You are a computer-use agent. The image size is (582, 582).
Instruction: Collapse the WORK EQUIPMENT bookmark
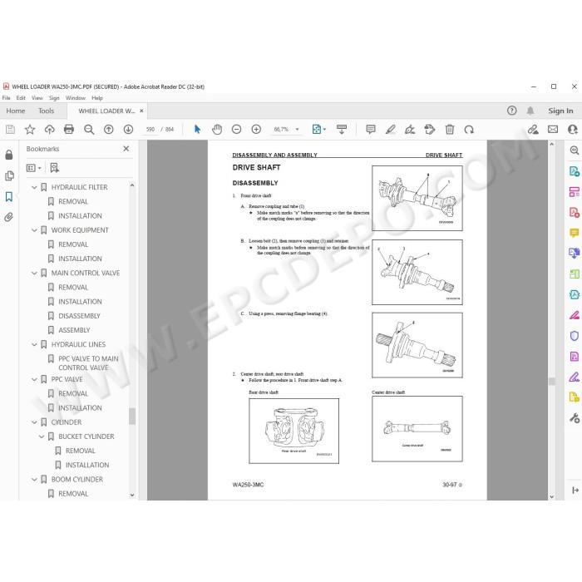(34, 230)
